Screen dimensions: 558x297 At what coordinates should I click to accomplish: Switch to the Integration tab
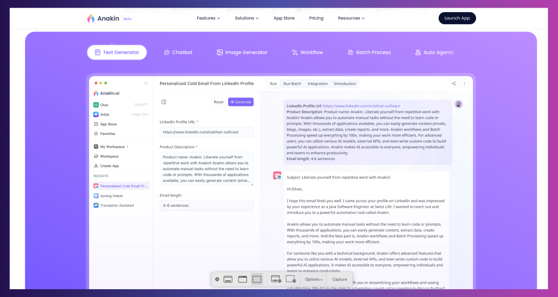[317, 84]
